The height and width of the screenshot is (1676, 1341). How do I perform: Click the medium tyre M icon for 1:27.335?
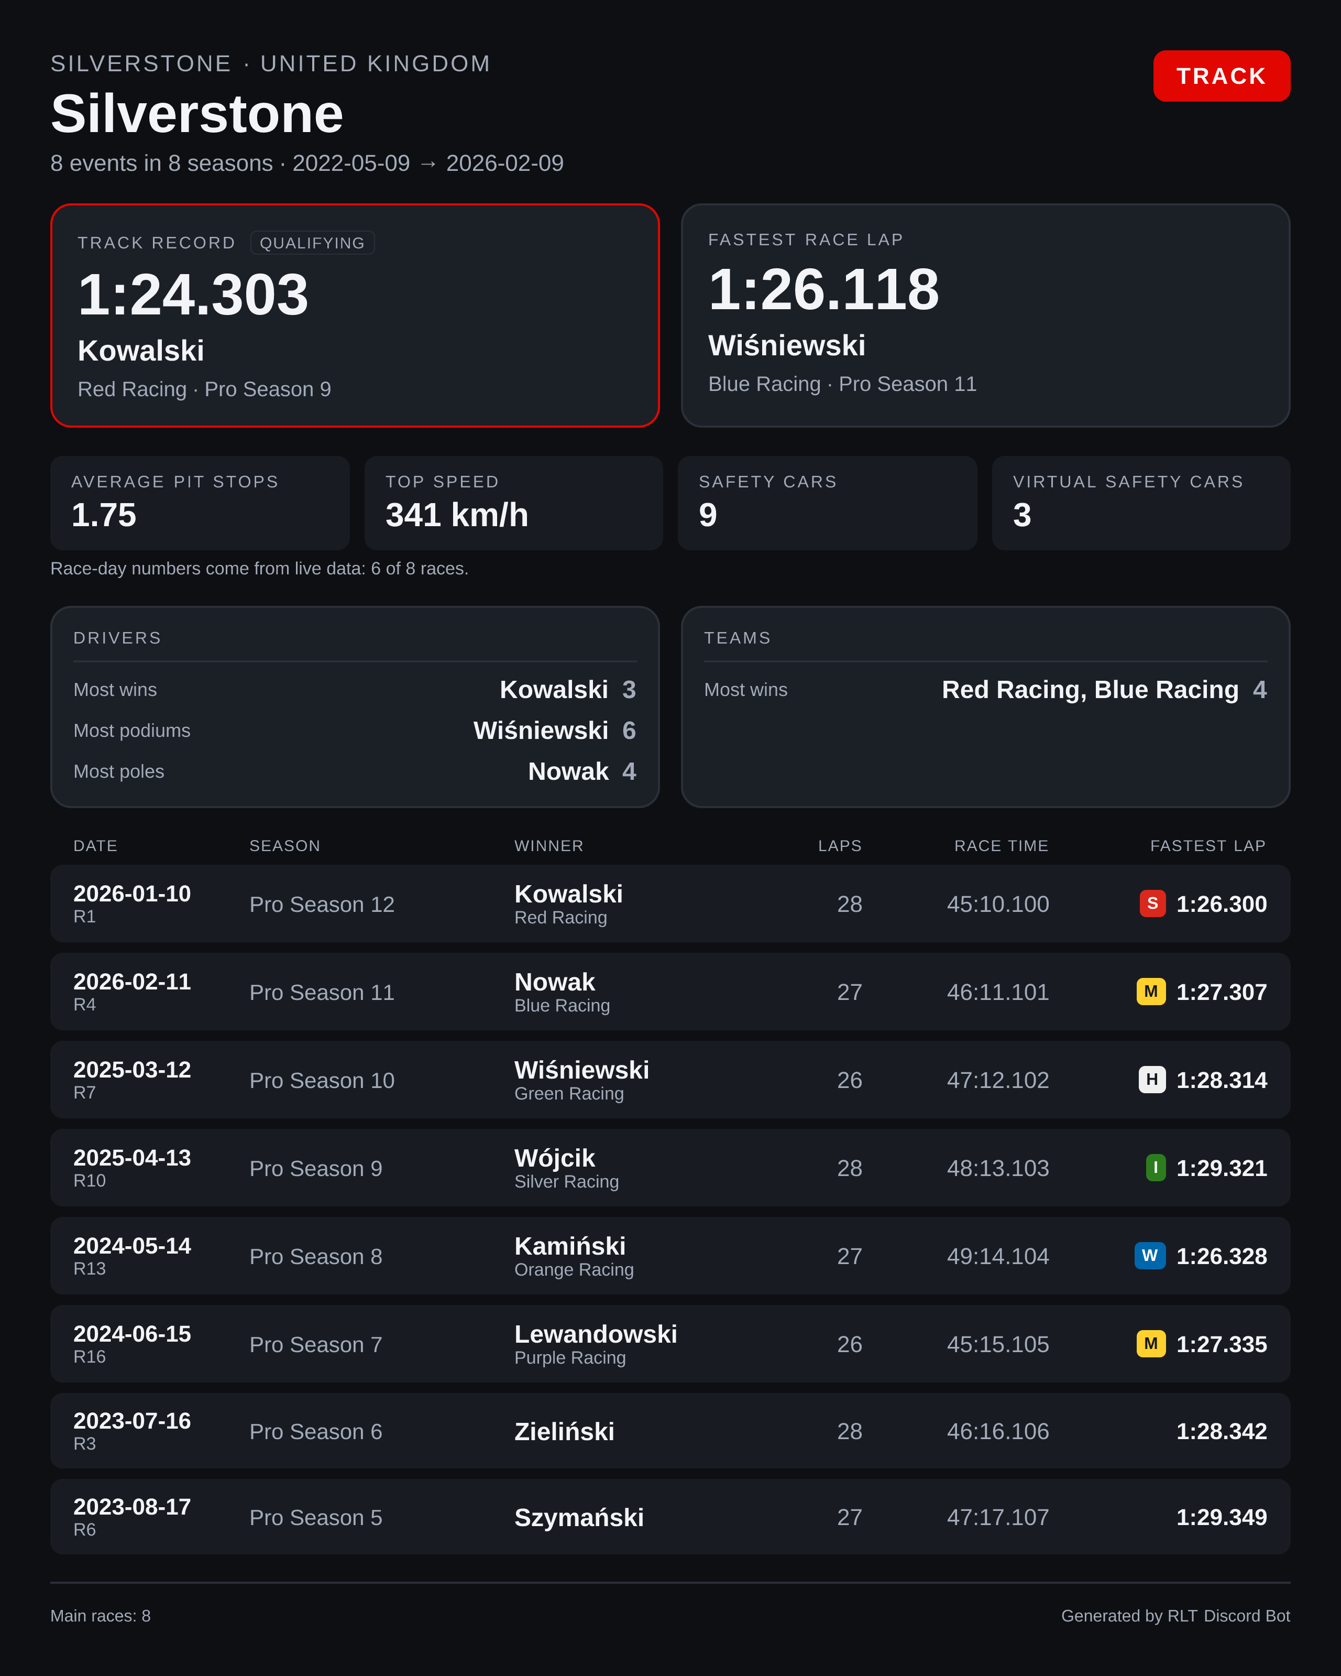(1151, 1343)
